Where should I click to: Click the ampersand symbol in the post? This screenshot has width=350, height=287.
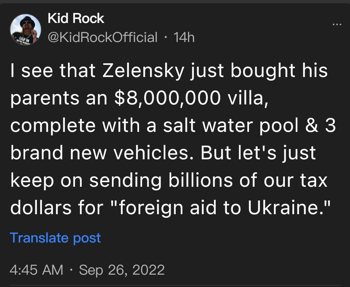(312, 125)
